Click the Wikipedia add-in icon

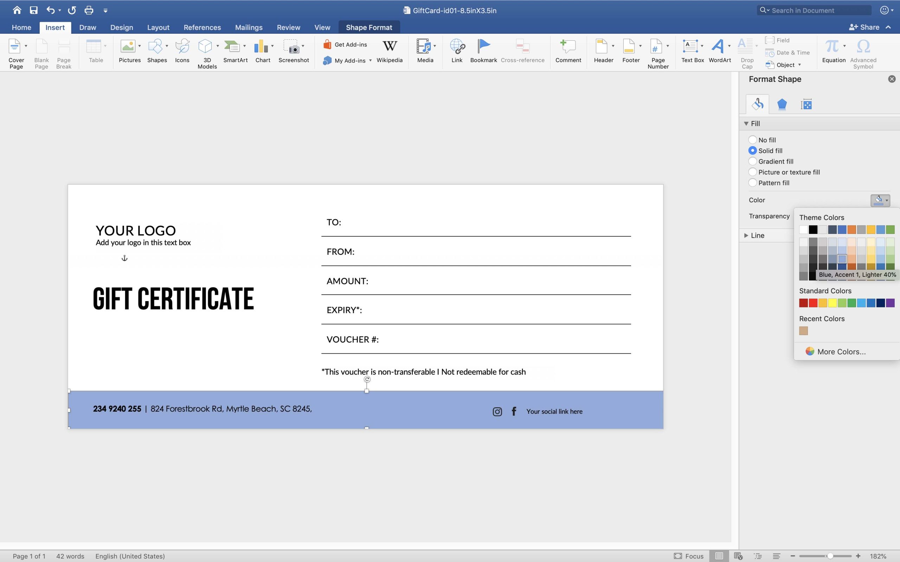pos(390,47)
